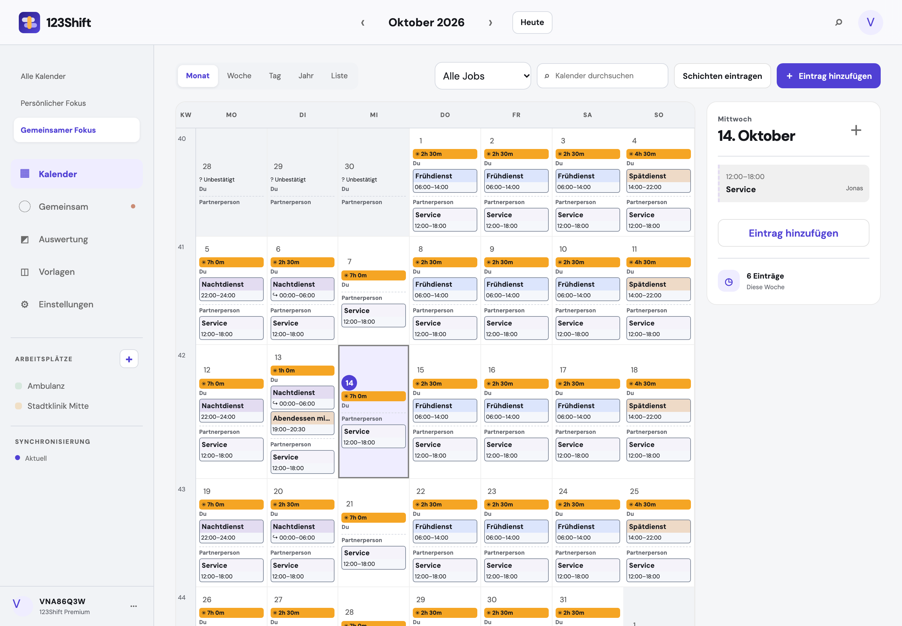Click Eintrag hinzufügen in the day panel
The width and height of the screenshot is (902, 626).
click(x=793, y=233)
